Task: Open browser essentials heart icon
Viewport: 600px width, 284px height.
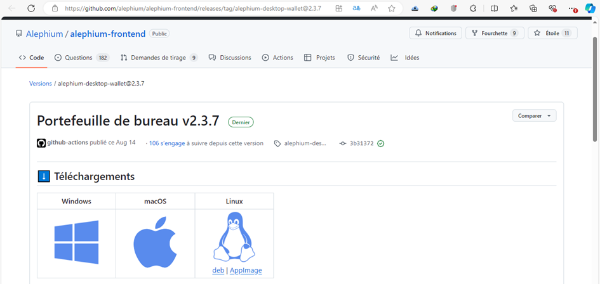Action: [552, 8]
